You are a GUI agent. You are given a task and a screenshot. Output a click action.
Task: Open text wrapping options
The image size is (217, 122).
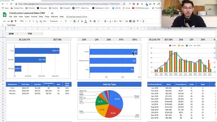coord(116,21)
